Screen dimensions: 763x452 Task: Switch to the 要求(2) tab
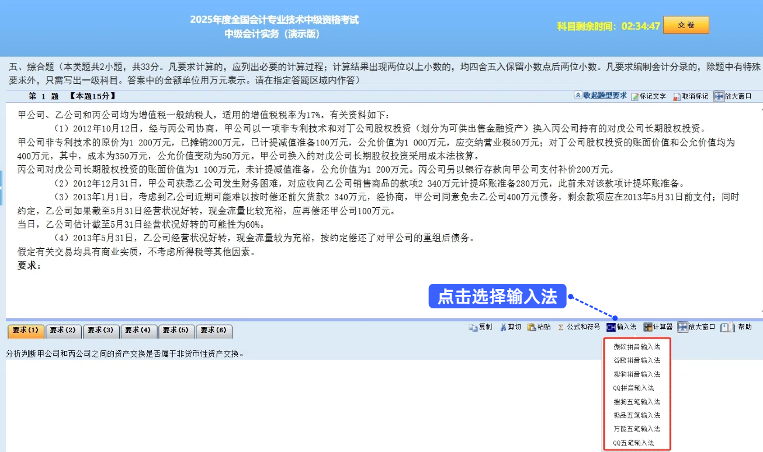(x=63, y=331)
